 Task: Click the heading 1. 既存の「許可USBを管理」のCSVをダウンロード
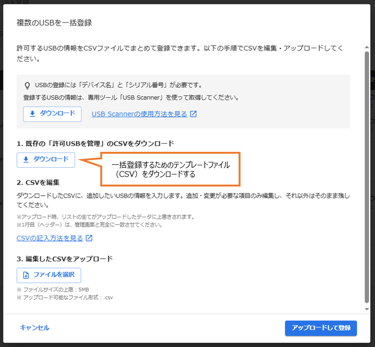[95, 144]
